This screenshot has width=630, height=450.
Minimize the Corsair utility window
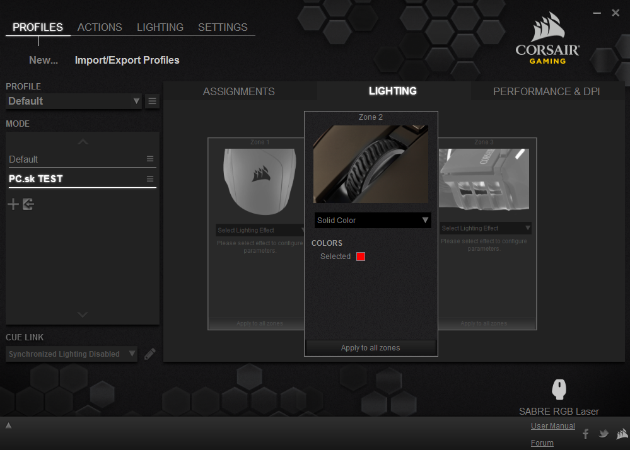click(x=597, y=13)
